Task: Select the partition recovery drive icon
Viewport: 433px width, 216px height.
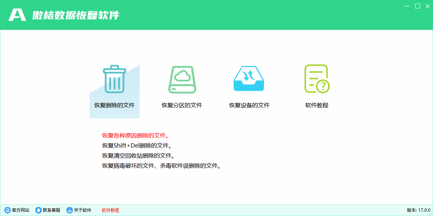Action: pos(181,79)
